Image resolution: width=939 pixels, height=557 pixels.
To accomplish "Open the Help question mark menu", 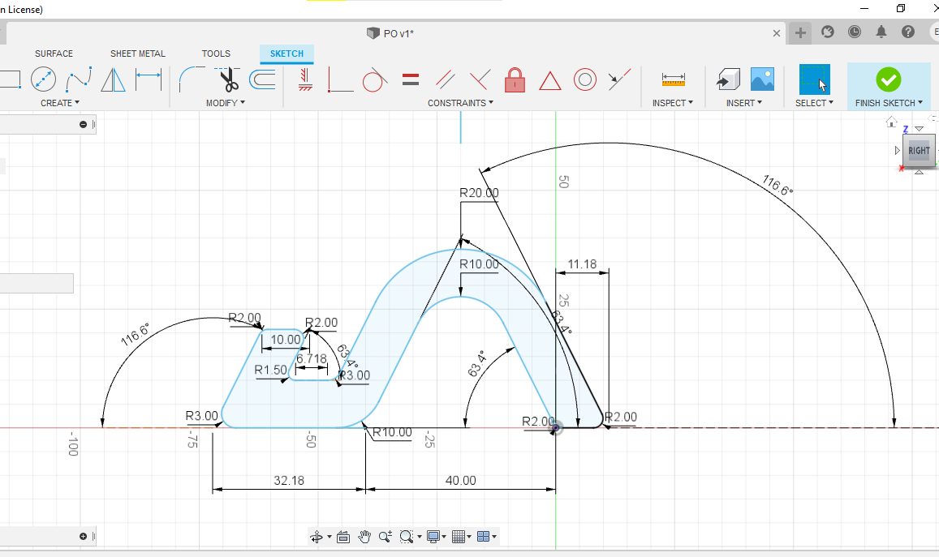I will tap(908, 32).
